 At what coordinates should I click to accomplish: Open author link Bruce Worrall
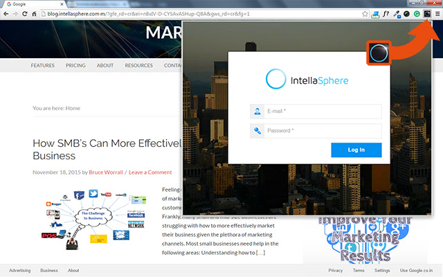pyautogui.click(x=106, y=172)
